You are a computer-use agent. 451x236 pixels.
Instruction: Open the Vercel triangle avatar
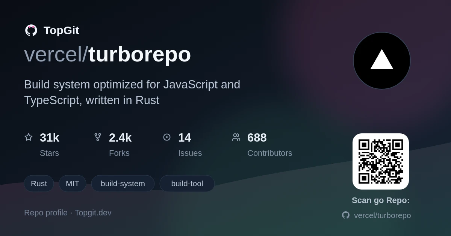[382, 61]
